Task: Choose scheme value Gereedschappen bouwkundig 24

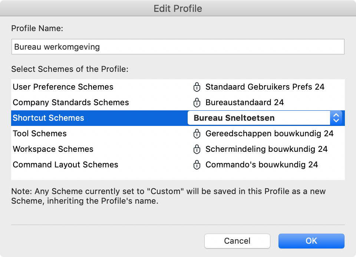Action: tap(270, 134)
